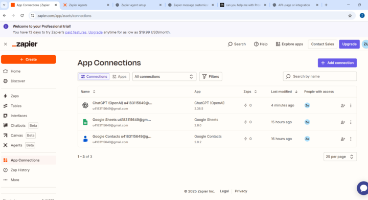Click the Google Contacts app icon

coord(85,139)
